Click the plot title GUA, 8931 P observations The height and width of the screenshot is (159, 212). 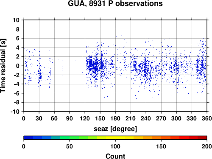pyautogui.click(x=115, y=3)
